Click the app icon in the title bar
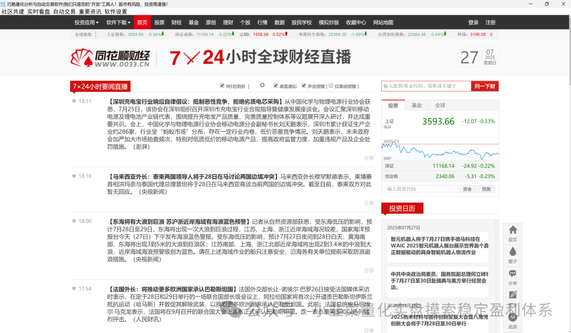 pyautogui.click(x=3, y=4)
